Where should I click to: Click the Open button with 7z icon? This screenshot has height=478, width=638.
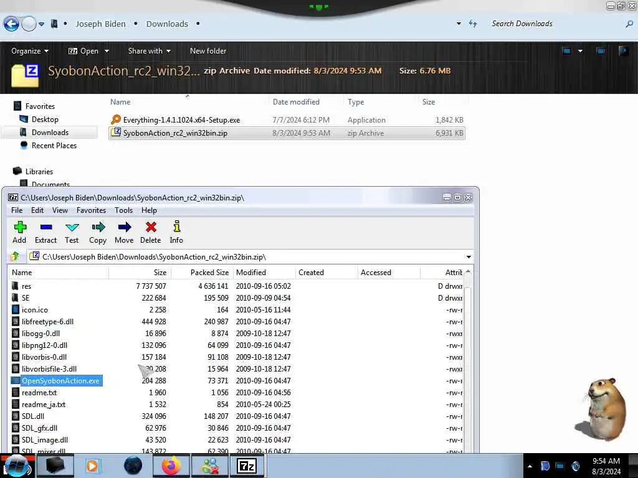pyautogui.click(x=83, y=51)
